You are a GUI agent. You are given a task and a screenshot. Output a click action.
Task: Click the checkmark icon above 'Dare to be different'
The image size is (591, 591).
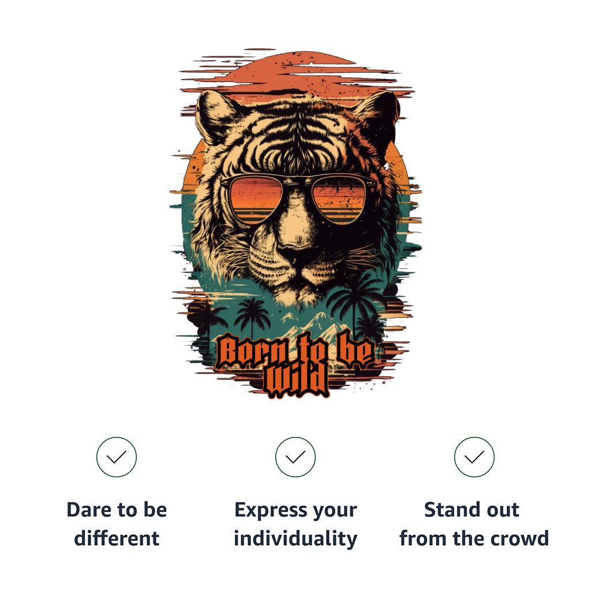point(117,457)
